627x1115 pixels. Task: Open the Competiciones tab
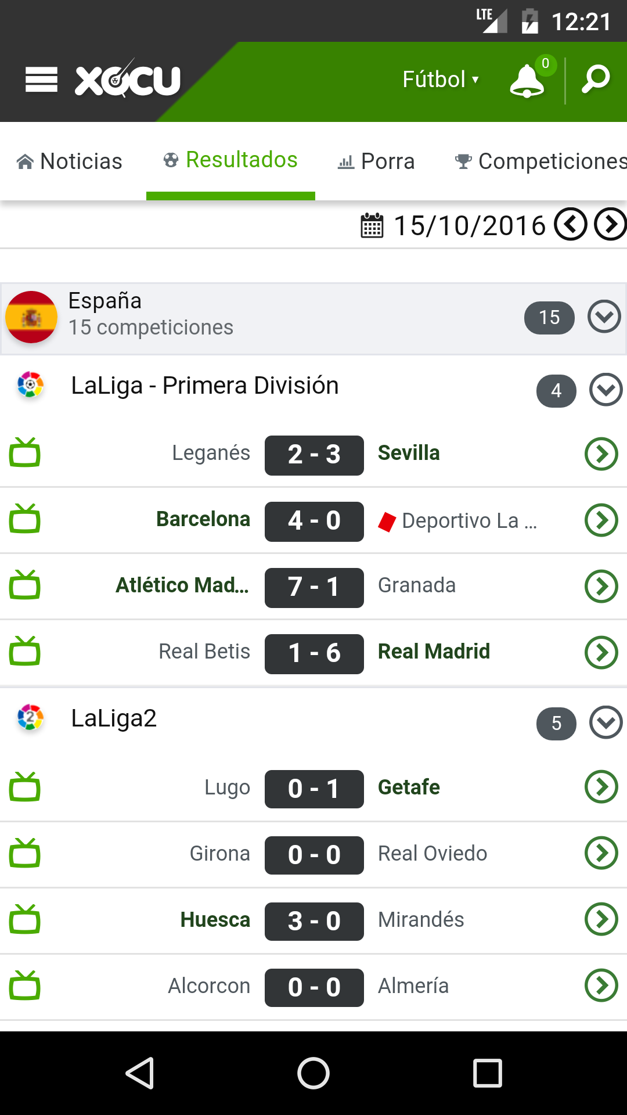[x=540, y=161]
